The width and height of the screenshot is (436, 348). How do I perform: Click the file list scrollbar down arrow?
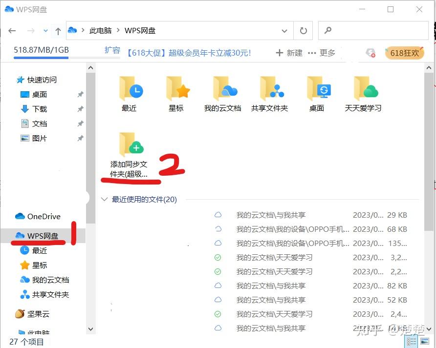429,329
